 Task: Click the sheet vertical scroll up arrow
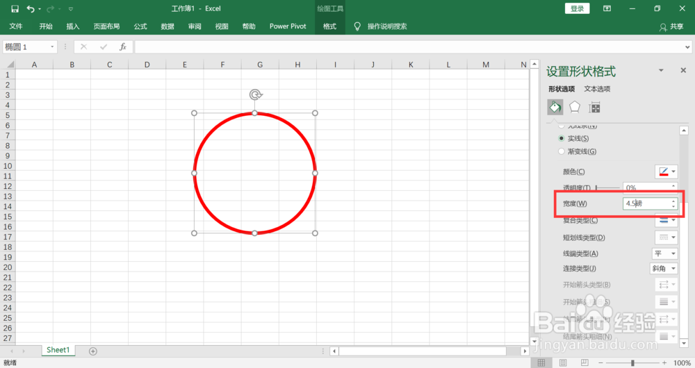pyautogui.click(x=534, y=64)
